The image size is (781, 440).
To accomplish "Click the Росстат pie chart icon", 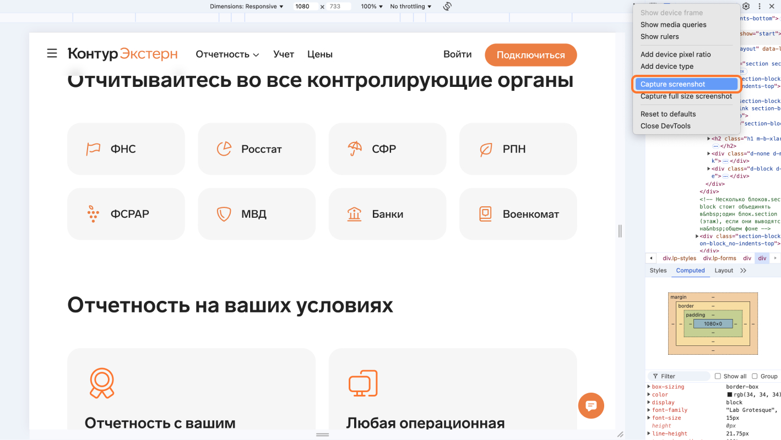I will 224,149.
